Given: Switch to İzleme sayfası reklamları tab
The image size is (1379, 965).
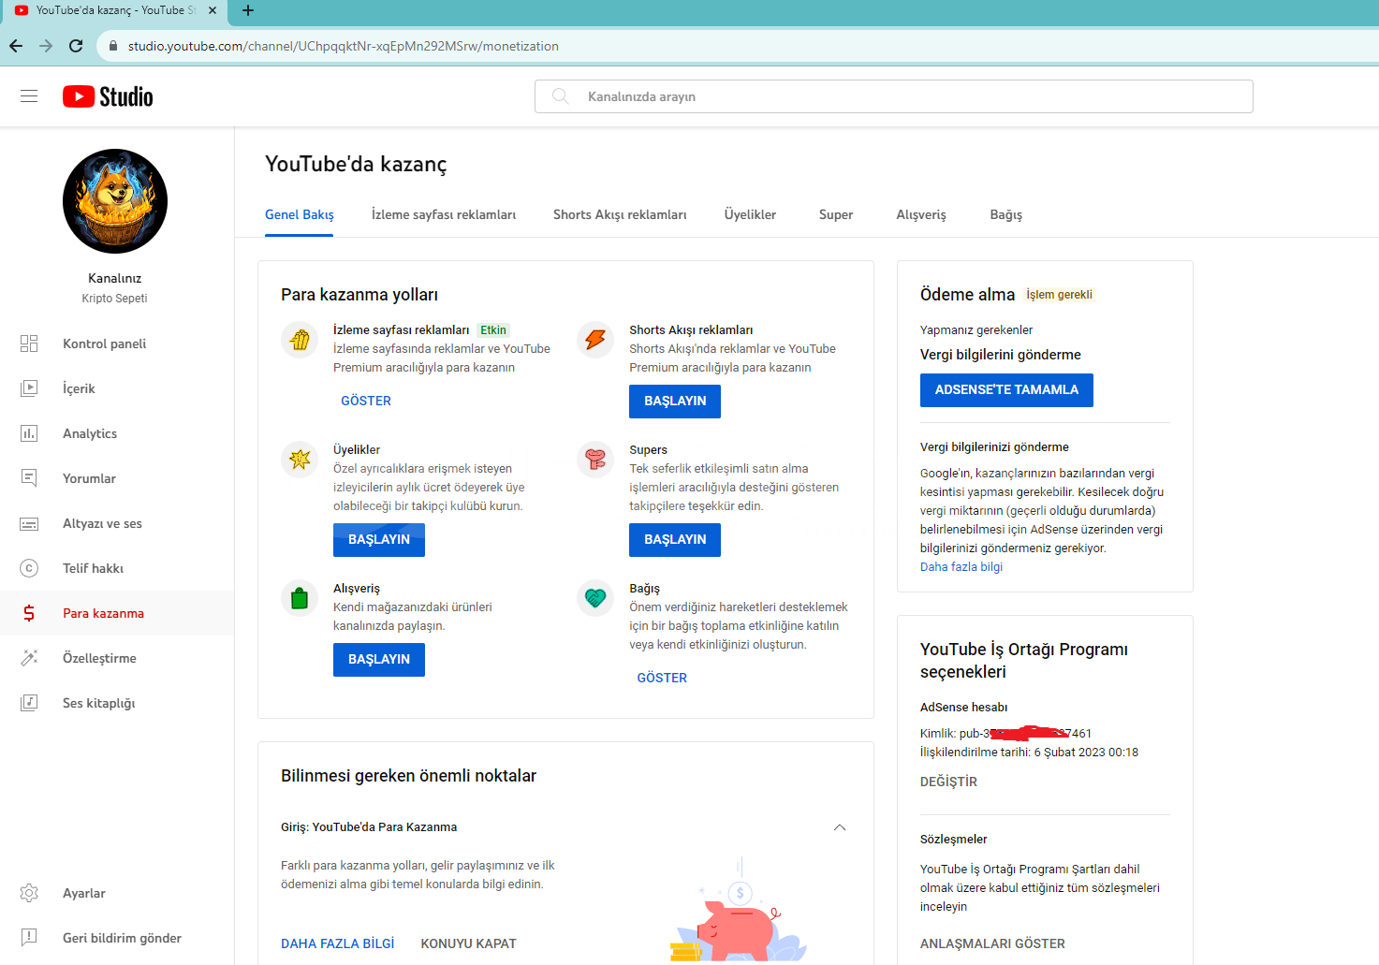Looking at the screenshot, I should click(x=444, y=214).
